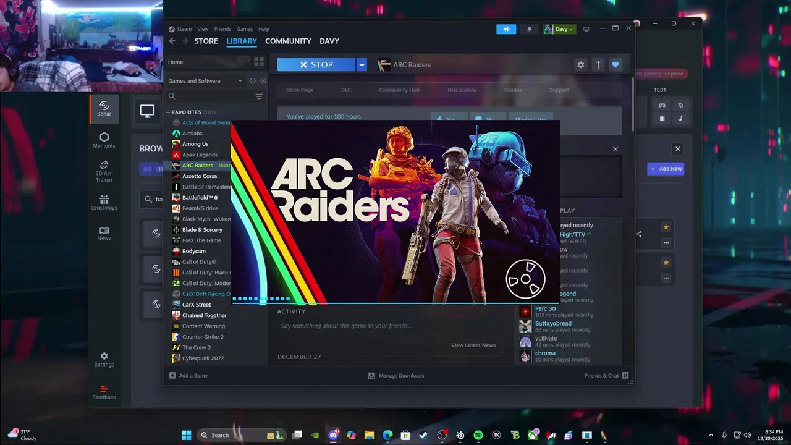Image resolution: width=791 pixels, height=445 pixels.
Task: Open the Steam game settings gear
Action: 580,64
